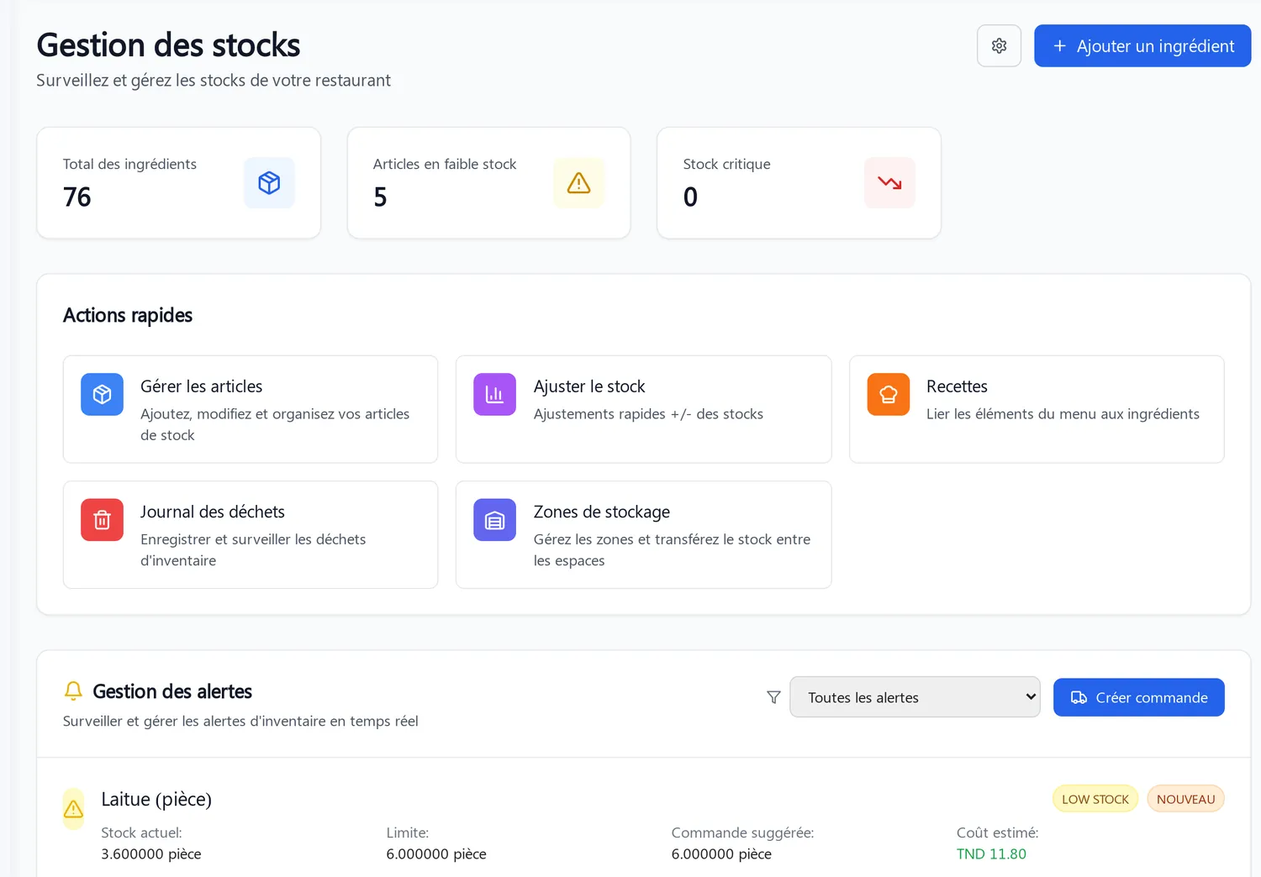Select the Stock critique card
The width and height of the screenshot is (1261, 877).
(799, 182)
